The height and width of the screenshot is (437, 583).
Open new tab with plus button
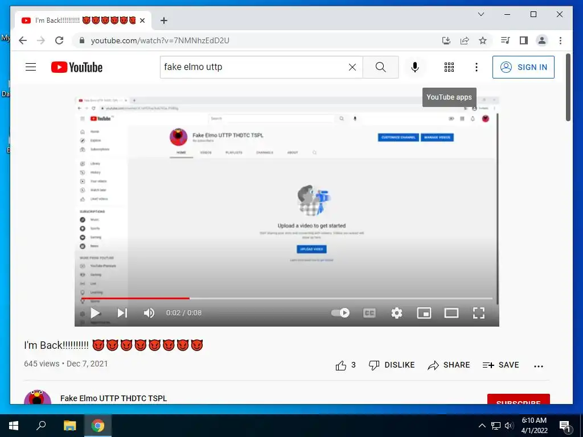click(163, 20)
